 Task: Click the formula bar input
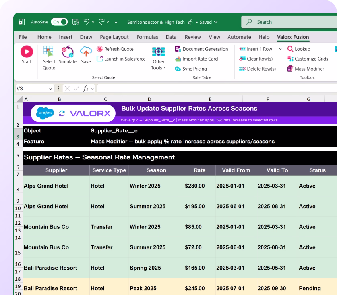click(217, 88)
